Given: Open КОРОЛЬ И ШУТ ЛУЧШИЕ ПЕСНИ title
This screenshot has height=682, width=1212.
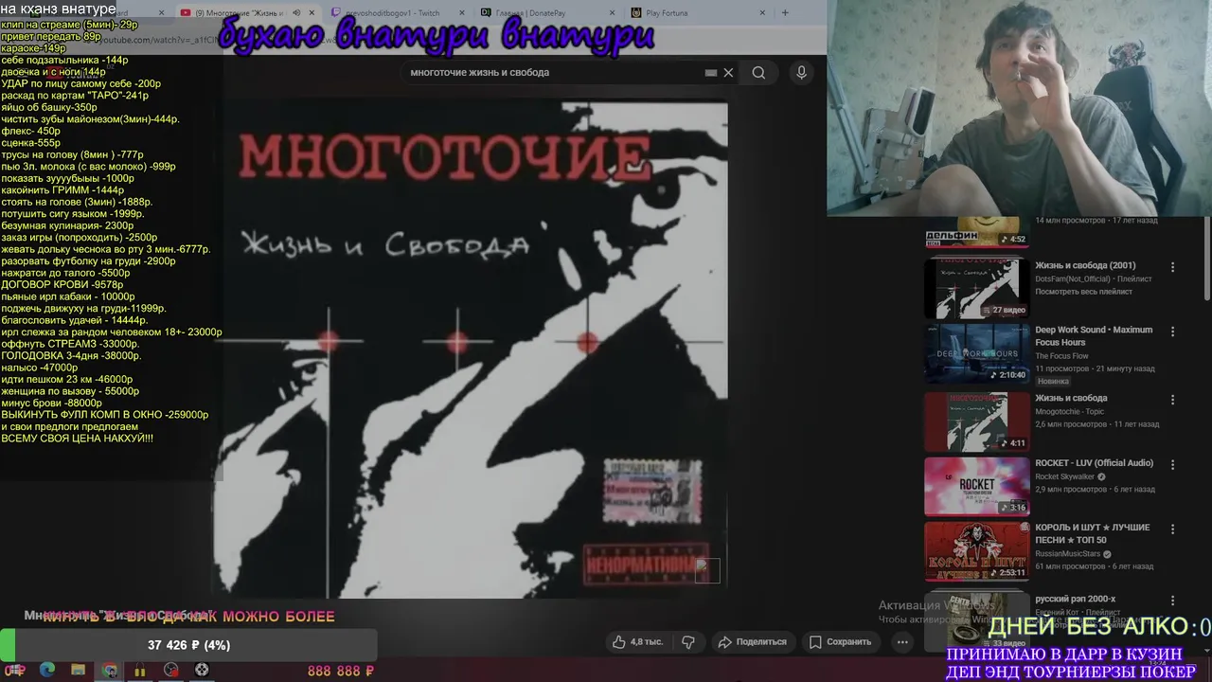Looking at the screenshot, I should pos(1093,533).
